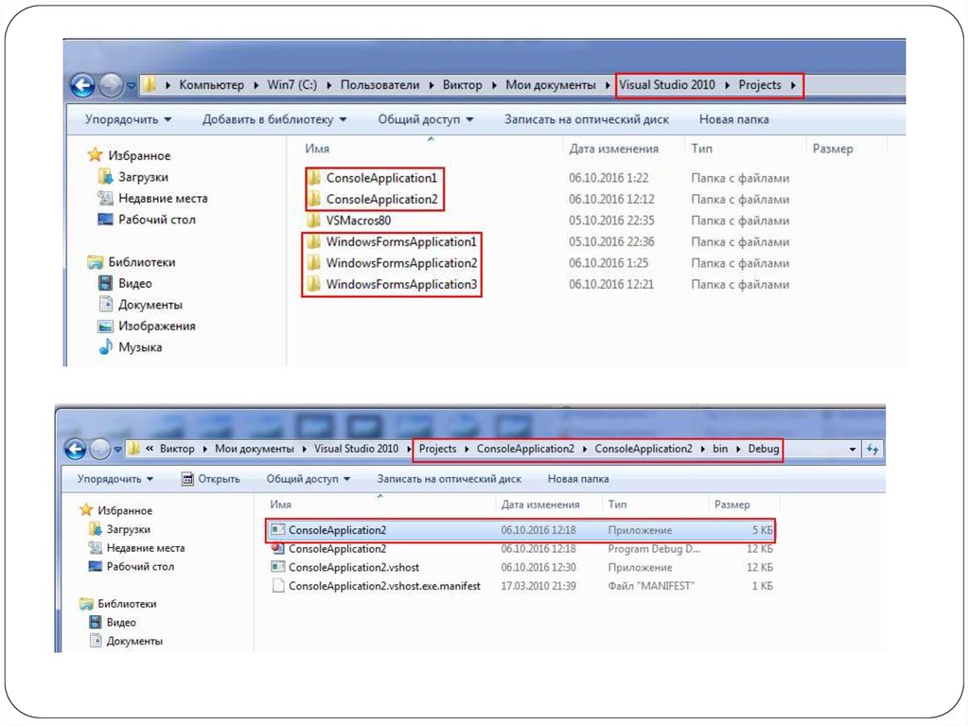The height and width of the screenshot is (726, 969).
Task: Expand the Добавить в библиотеку dropdown
Action: coord(274,120)
